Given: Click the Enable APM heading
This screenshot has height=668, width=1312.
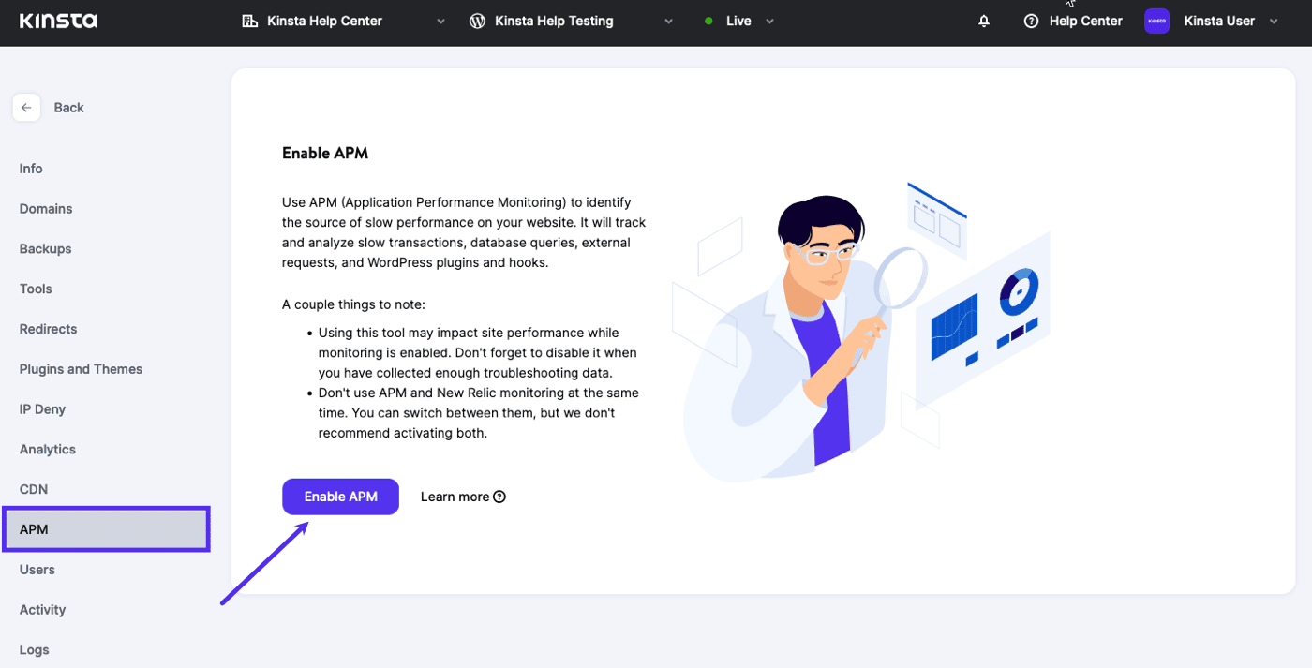Looking at the screenshot, I should 325,153.
